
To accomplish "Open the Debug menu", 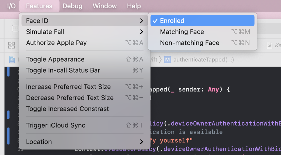I will pos(72,6).
